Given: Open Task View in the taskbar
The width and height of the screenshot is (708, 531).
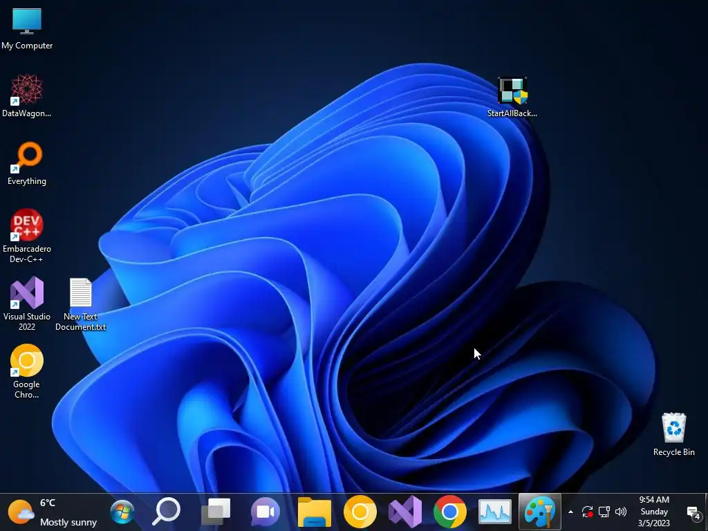Looking at the screenshot, I should click(216, 512).
